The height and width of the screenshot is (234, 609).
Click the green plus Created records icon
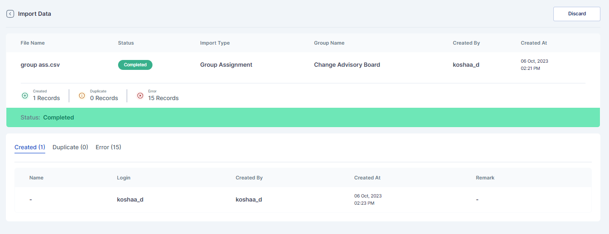click(x=25, y=96)
